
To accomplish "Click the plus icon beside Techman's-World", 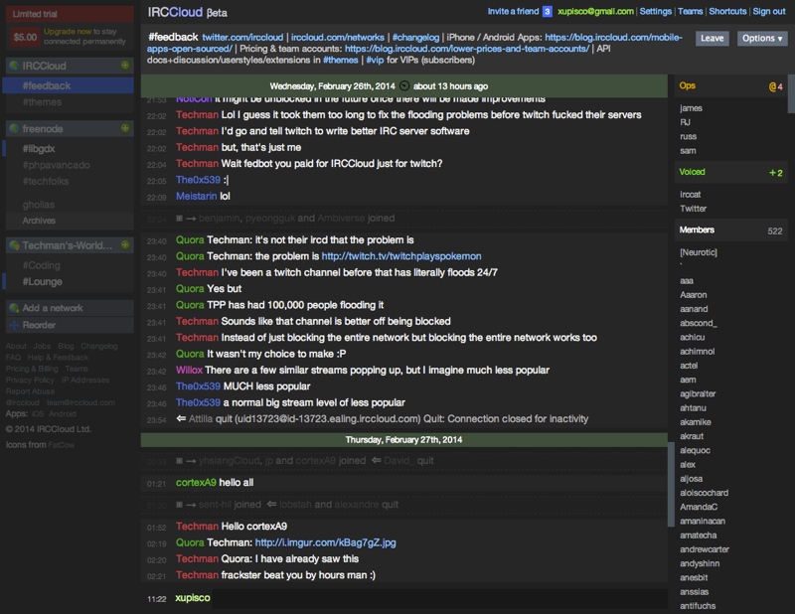I will tap(125, 244).
